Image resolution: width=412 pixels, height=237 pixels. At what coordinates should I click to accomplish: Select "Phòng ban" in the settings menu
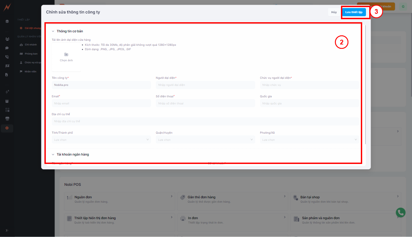tap(31, 54)
